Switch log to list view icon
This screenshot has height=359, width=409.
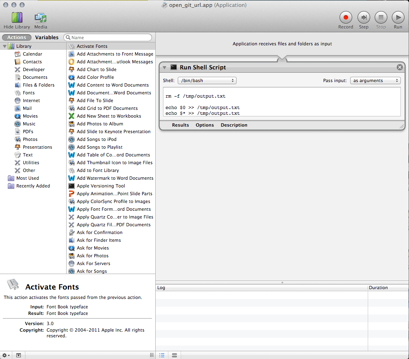162,355
